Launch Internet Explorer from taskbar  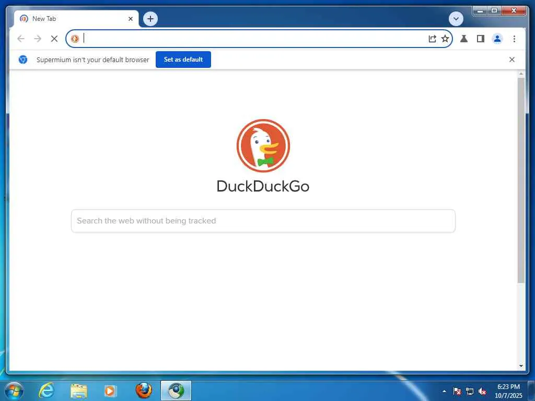tap(46, 391)
